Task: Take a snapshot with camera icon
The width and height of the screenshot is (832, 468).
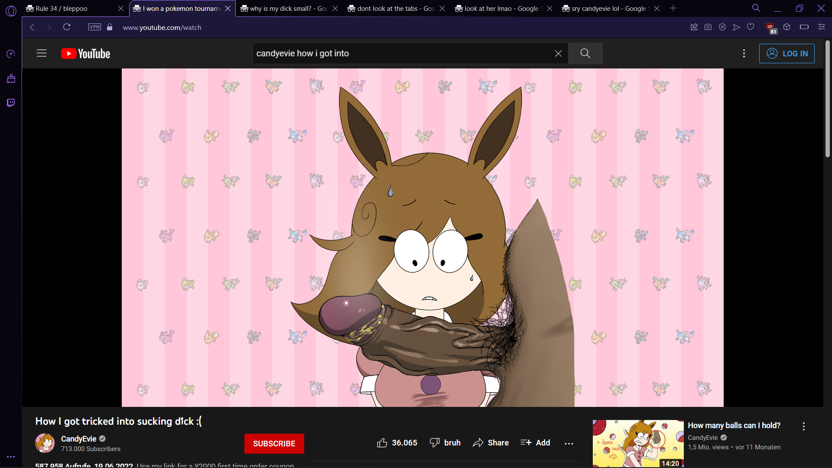Action: [708, 27]
